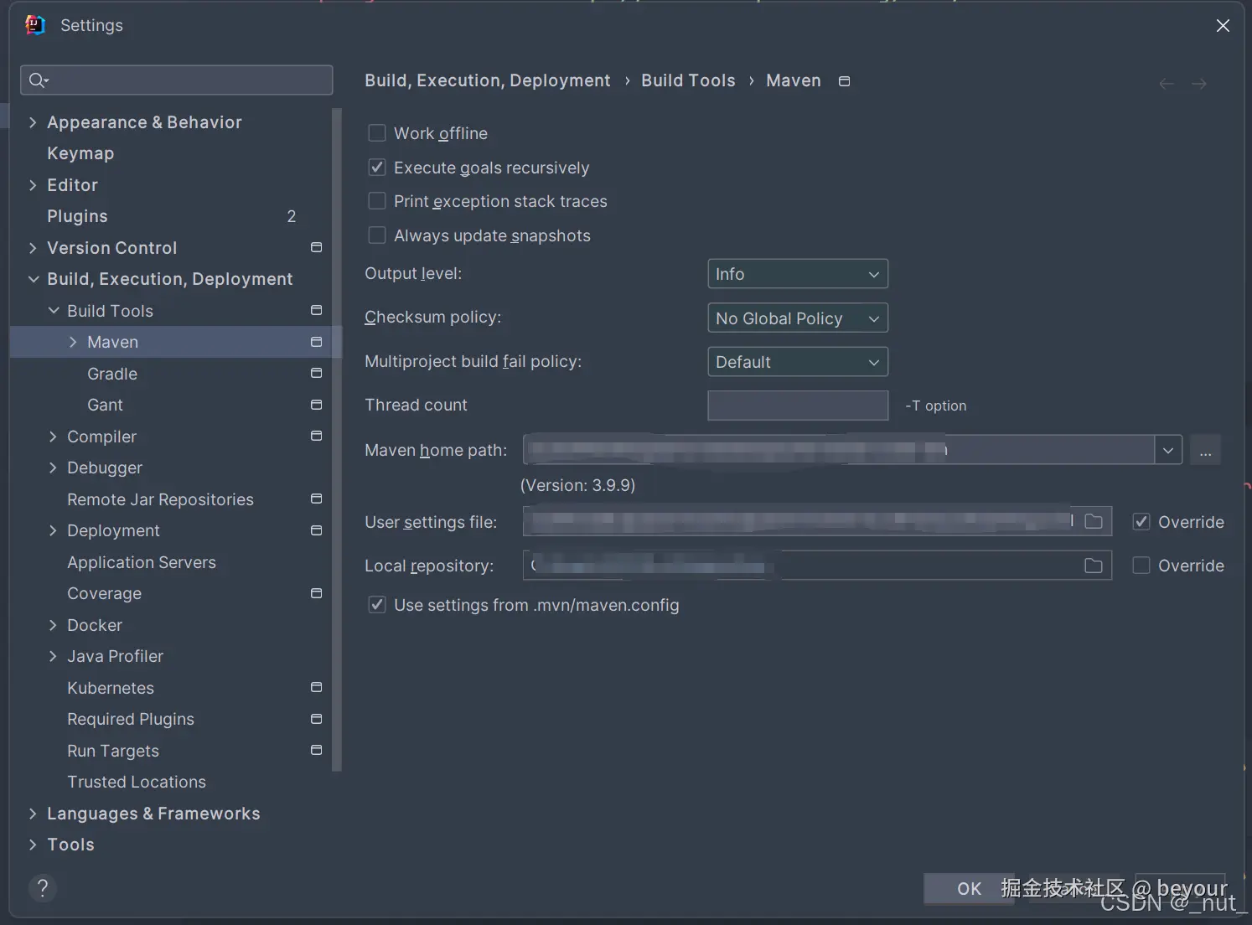Browse folder for User settings file
This screenshot has width=1252, height=925.
click(1094, 521)
